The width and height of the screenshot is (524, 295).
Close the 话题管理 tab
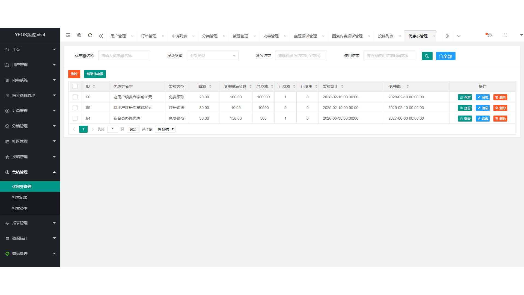click(255, 36)
